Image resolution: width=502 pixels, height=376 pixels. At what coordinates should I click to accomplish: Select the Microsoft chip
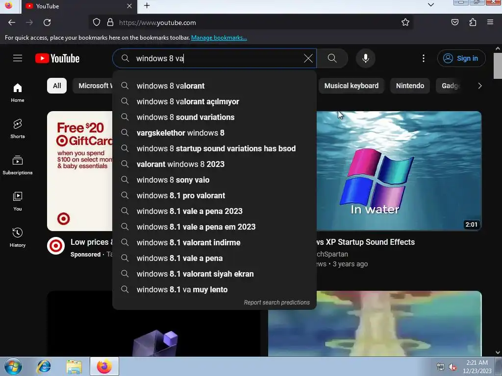(x=93, y=86)
